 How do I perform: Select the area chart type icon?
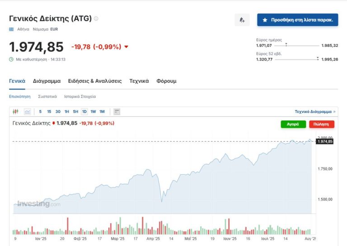click(28, 111)
